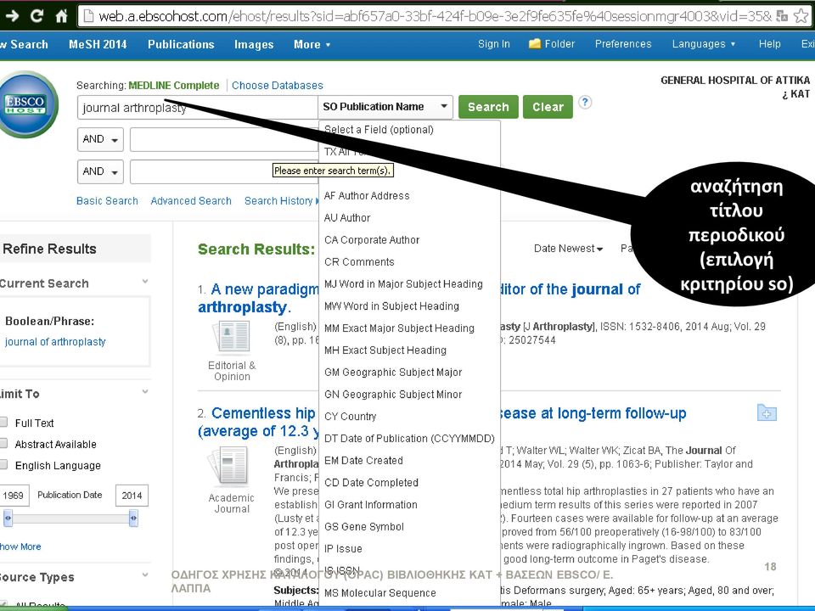
Task: Click the green Search button
Action: [x=488, y=107]
